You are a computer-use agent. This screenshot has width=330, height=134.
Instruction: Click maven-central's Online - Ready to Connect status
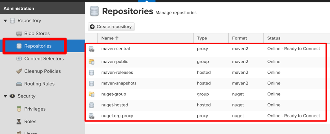(x=294, y=49)
